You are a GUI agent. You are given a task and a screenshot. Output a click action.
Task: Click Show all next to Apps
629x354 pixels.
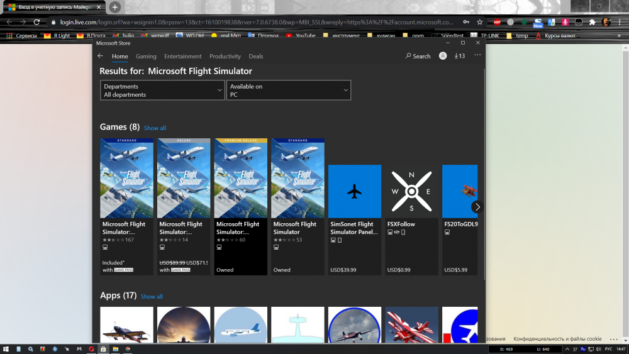[x=152, y=296]
